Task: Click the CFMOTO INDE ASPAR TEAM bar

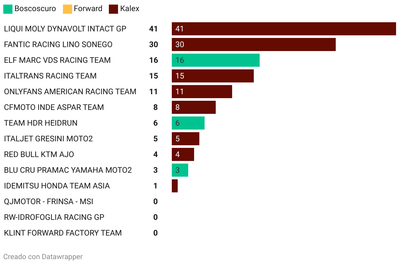Action: [194, 107]
